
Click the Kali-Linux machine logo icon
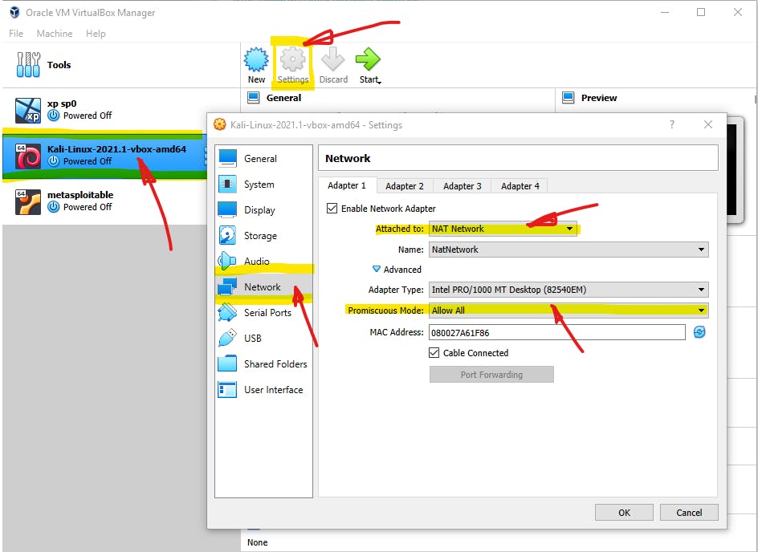click(28, 156)
